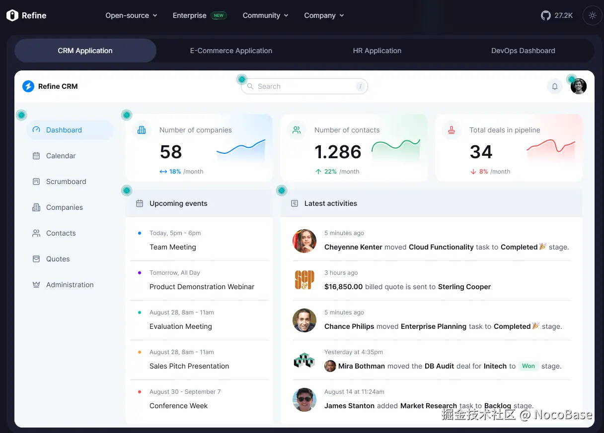Expand the Community dropdown menu
Viewport: 604px width, 433px height.
[x=265, y=15]
